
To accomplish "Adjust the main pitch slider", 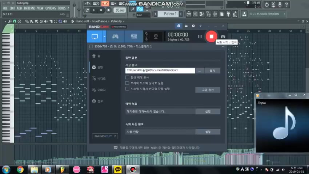I will [79, 10].
